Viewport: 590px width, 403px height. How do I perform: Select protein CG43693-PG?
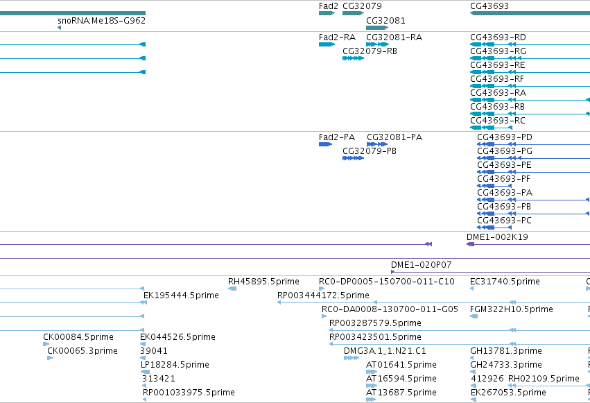(x=505, y=151)
